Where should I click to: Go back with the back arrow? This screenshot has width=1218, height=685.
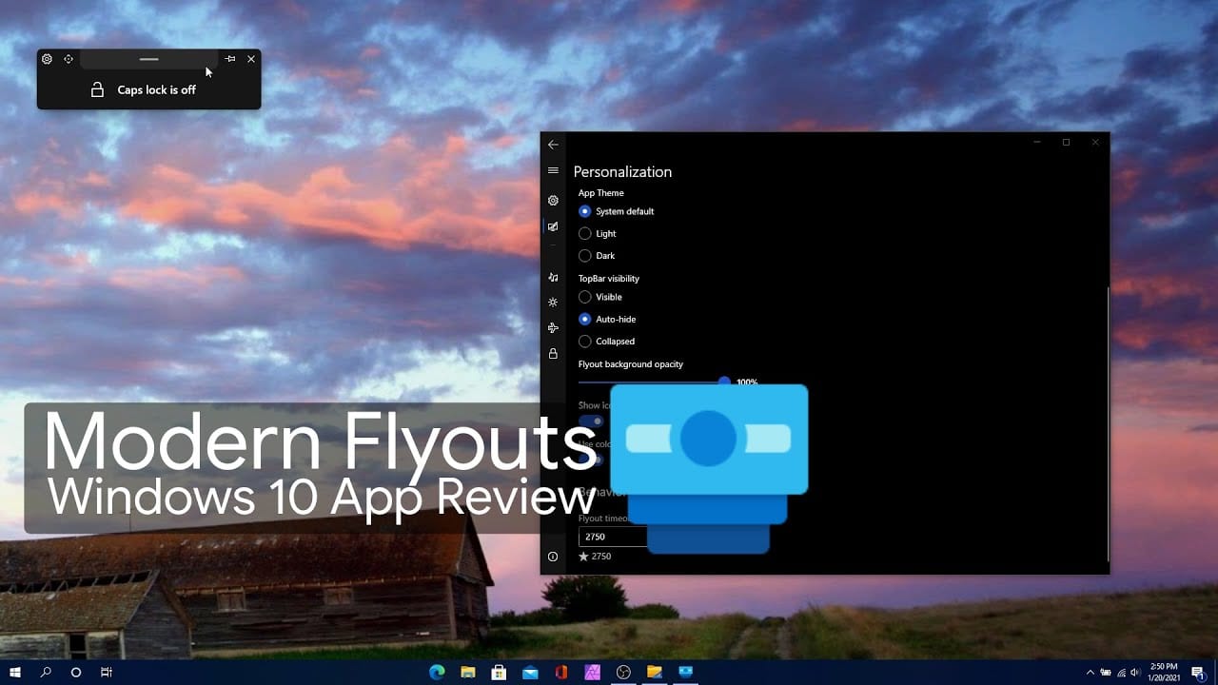coord(553,145)
